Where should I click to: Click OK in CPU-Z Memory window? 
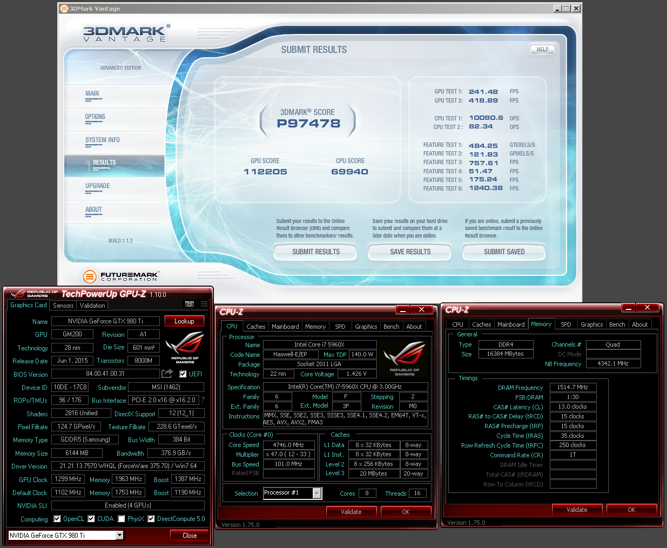(x=631, y=510)
